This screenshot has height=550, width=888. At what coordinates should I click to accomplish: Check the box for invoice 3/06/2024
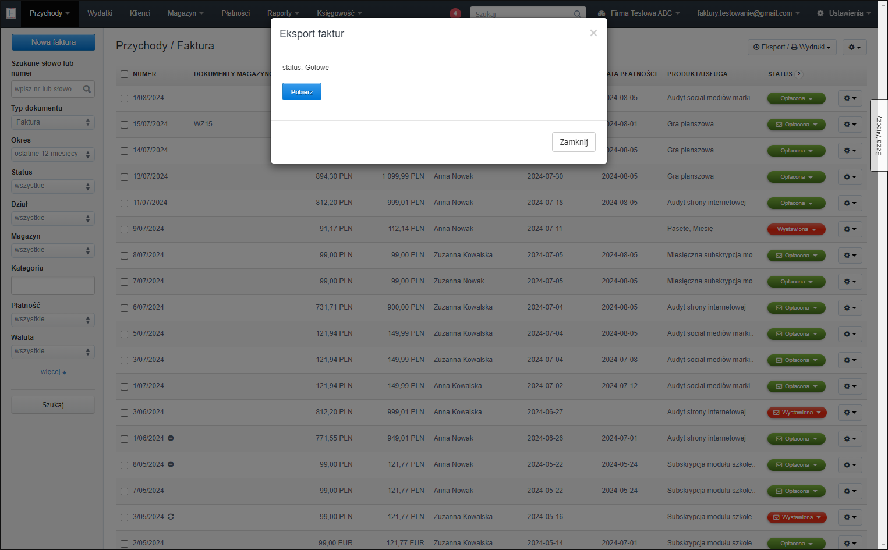tap(124, 413)
